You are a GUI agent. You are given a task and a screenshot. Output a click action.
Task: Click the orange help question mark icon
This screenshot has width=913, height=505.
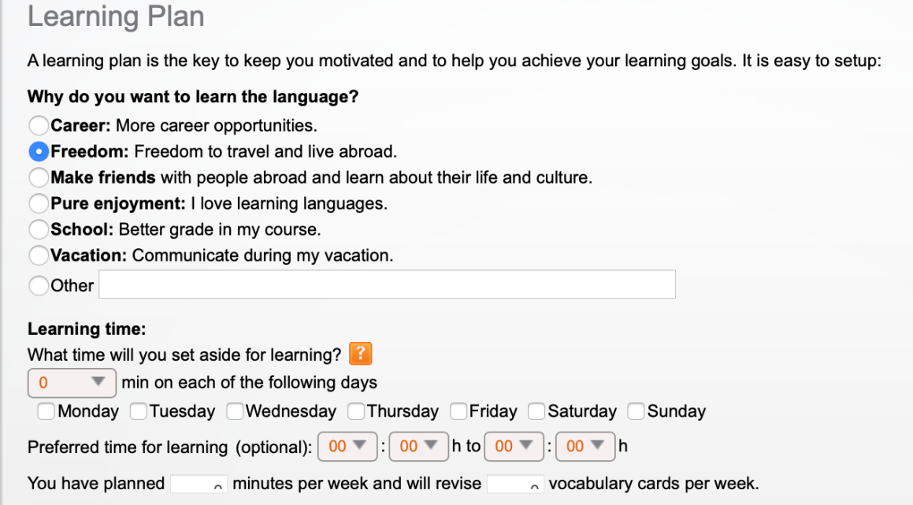tap(359, 354)
